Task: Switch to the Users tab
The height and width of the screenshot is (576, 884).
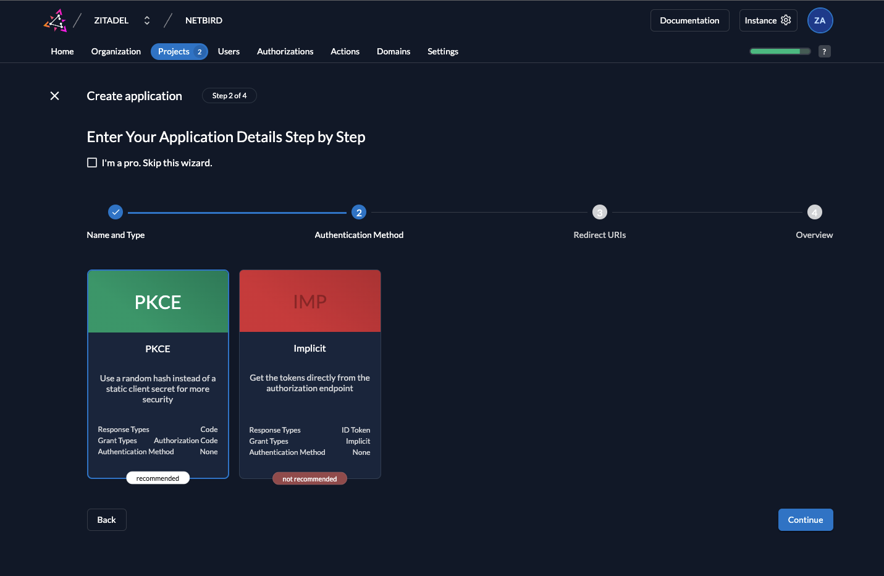Action: pyautogui.click(x=229, y=51)
